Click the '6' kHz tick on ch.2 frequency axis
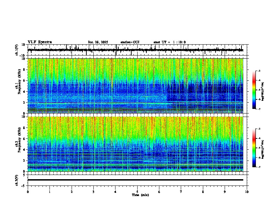The height and width of the screenshot is (215, 278). [25, 139]
